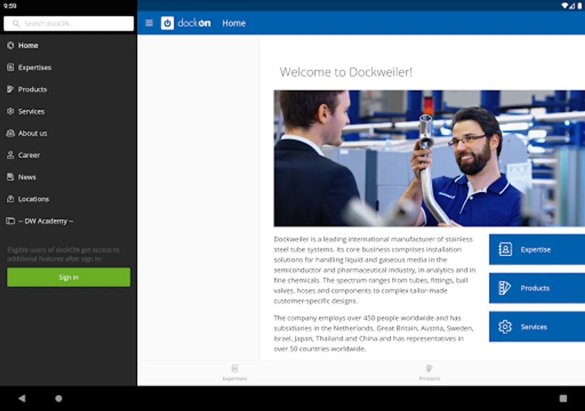Screen dimensions: 585x411
Task: Open the hamburger menu icon
Action: tap(149, 23)
